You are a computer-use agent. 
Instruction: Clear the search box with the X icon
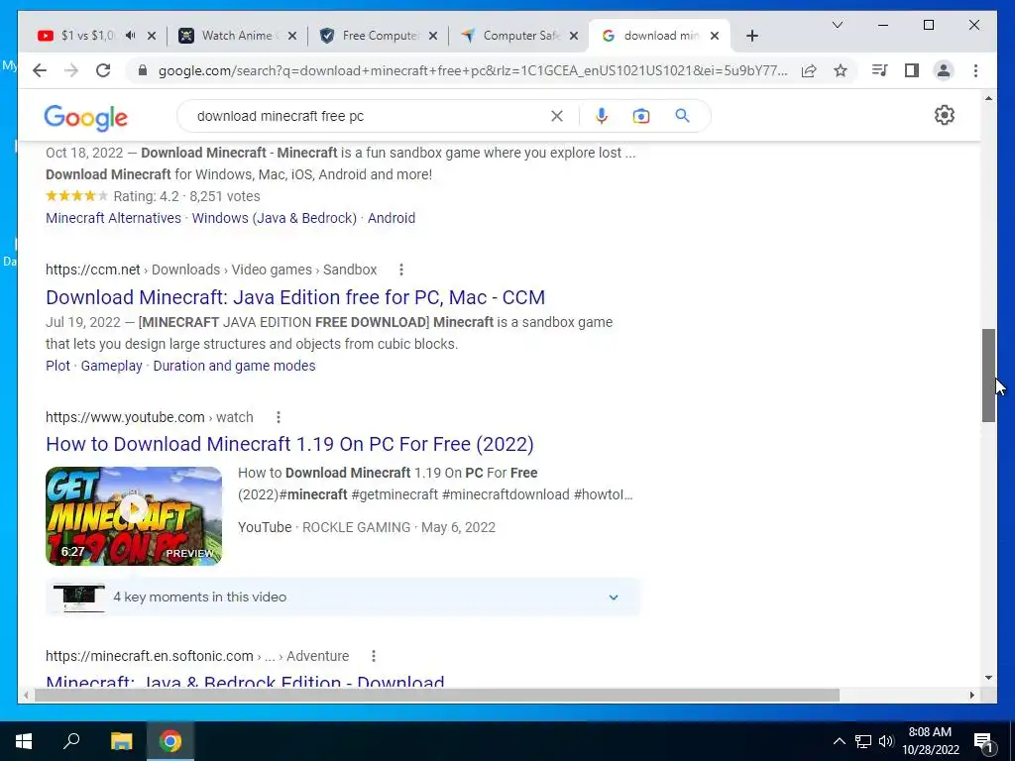[557, 116]
